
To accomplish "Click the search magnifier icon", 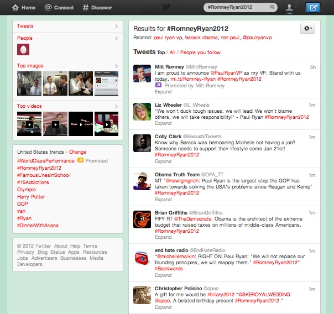I will (272, 7).
